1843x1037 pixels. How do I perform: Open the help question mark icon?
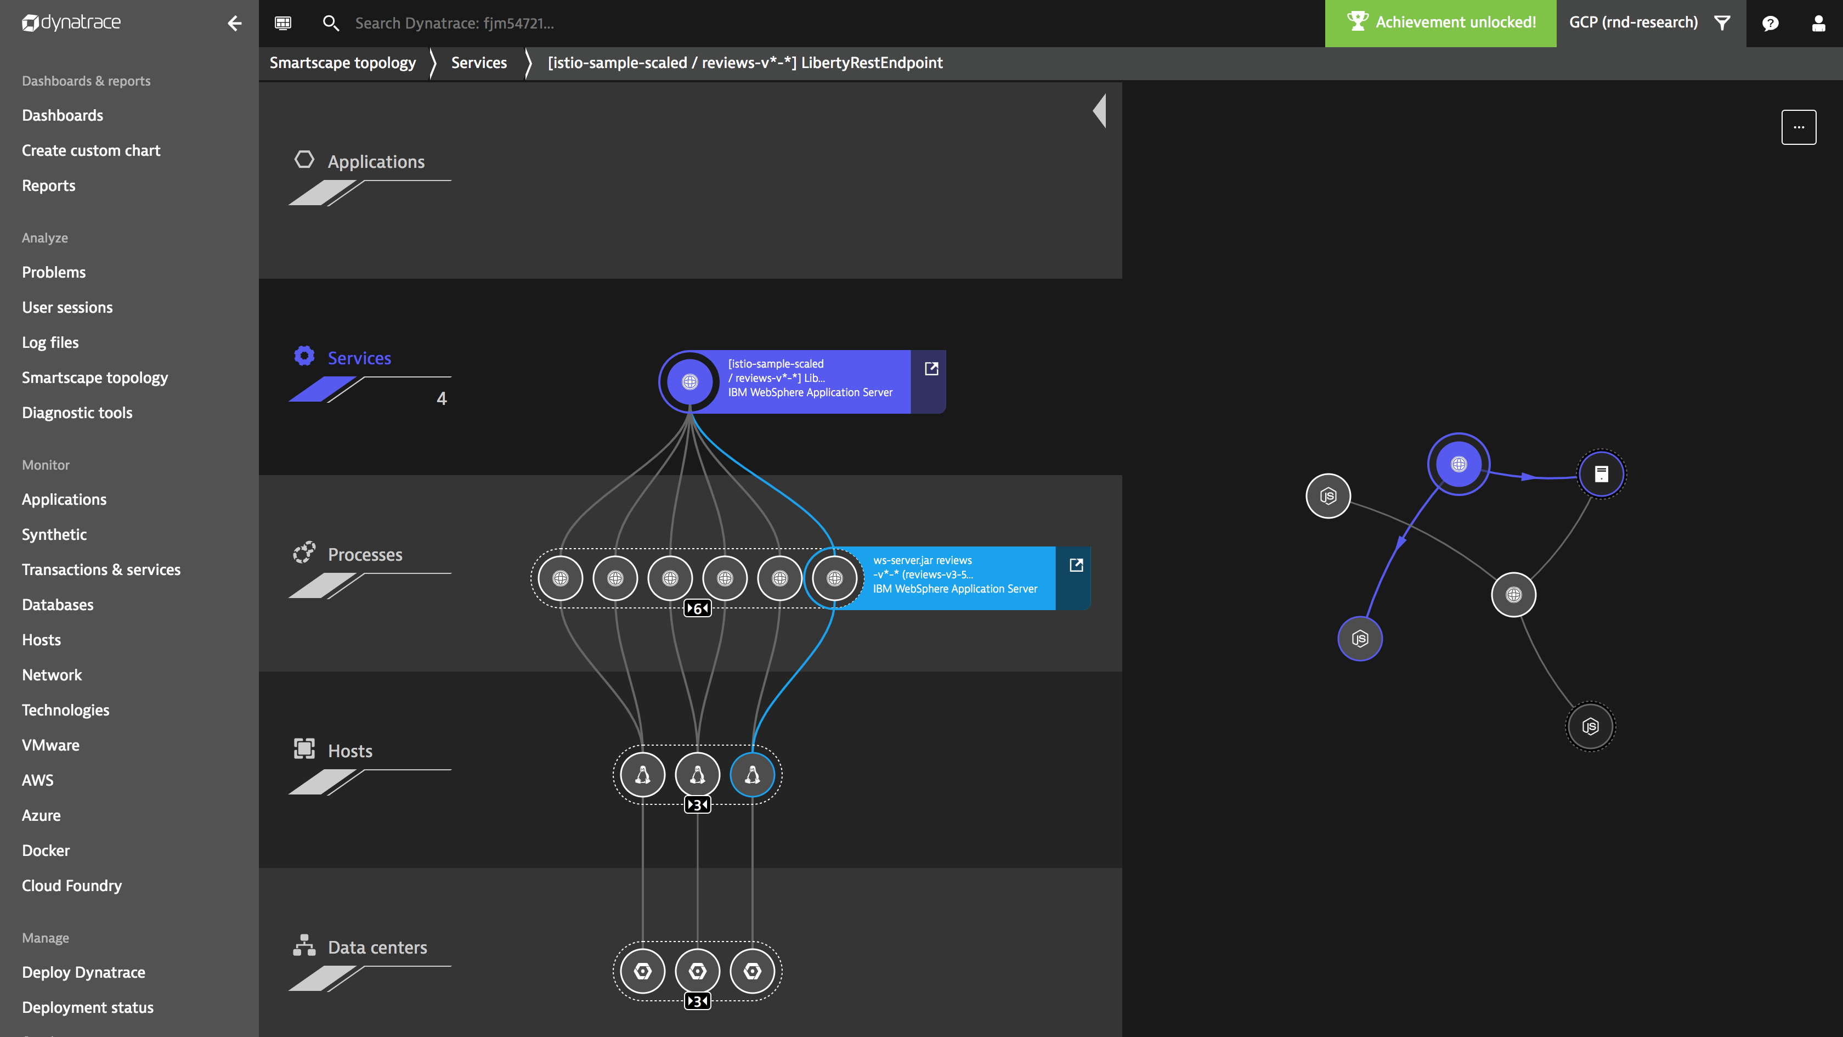point(1770,24)
